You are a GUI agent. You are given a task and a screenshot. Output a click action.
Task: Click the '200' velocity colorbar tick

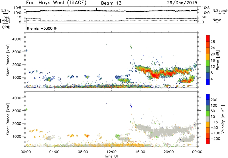click(214, 100)
